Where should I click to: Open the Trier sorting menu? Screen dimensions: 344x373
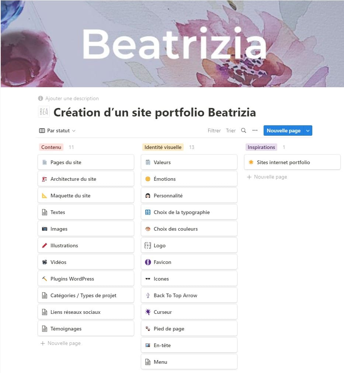[230, 130]
